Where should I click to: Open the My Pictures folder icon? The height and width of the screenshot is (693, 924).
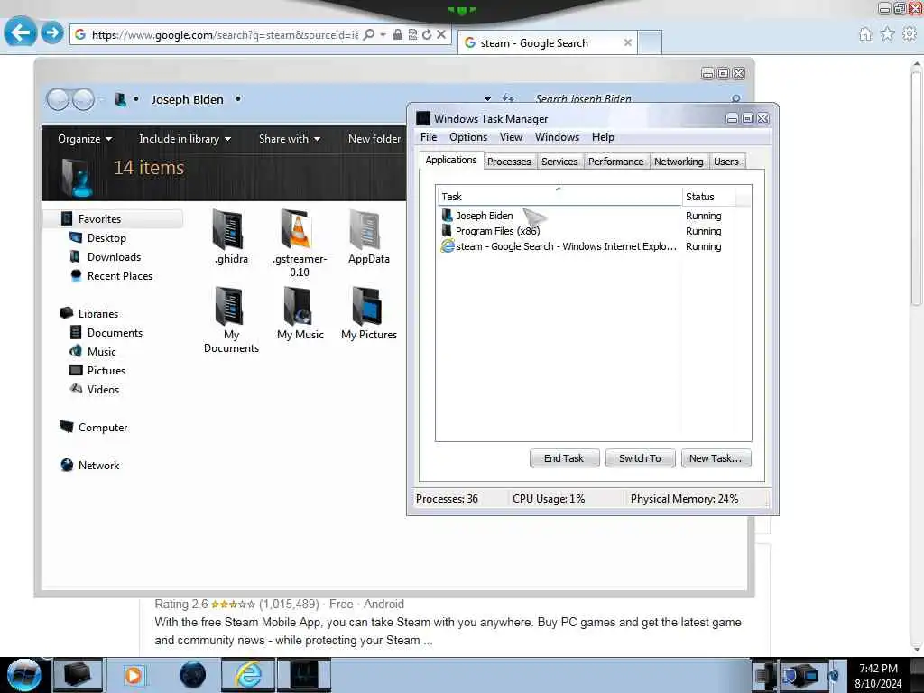coord(369,313)
